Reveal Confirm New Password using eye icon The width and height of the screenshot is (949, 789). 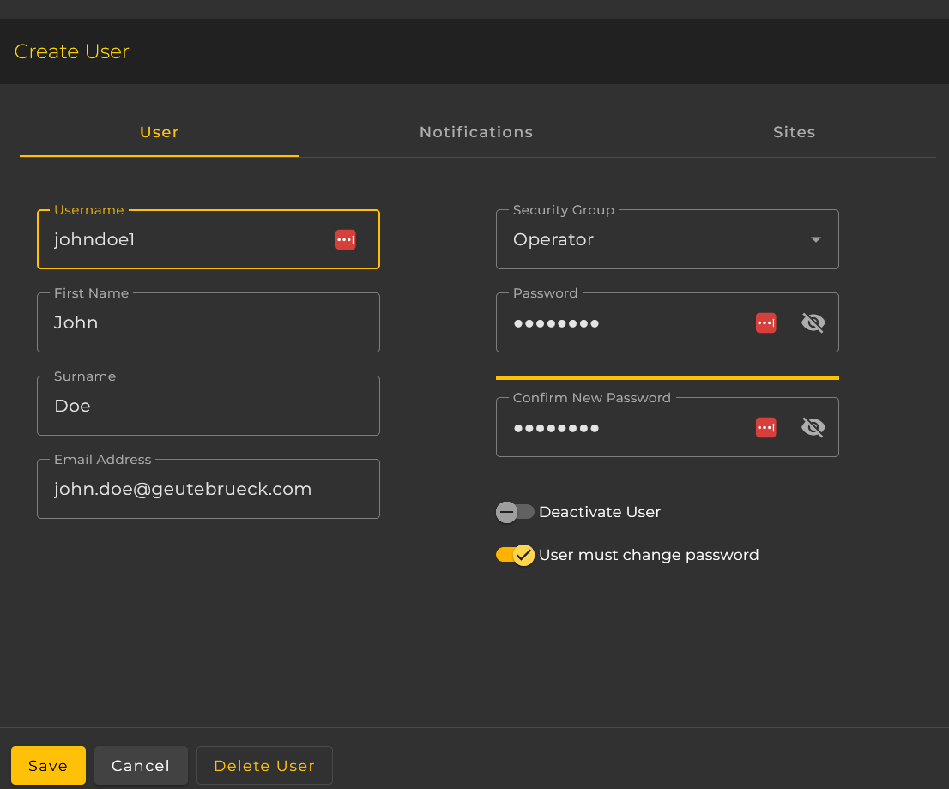pos(813,427)
